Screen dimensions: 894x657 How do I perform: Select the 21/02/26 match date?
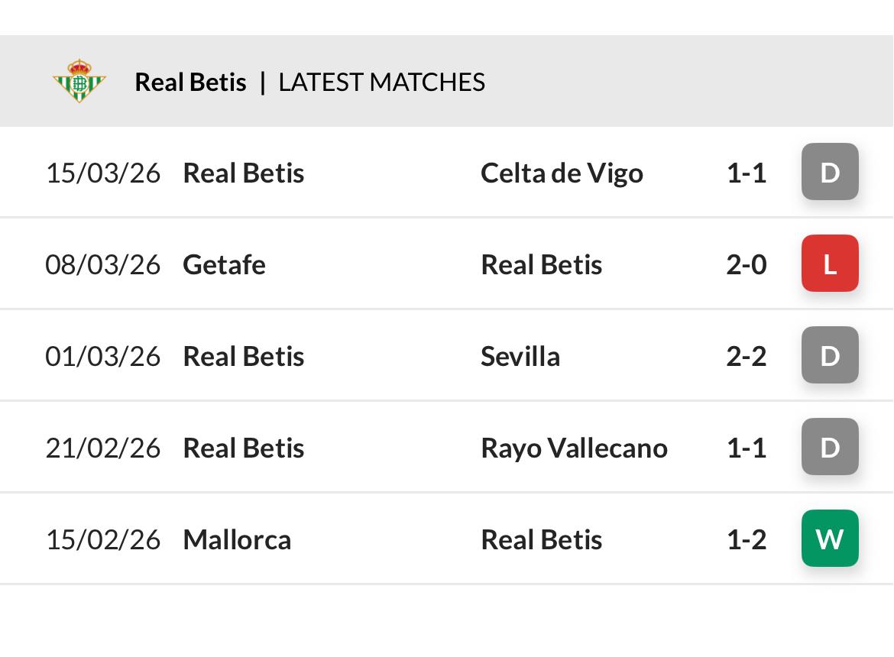(x=103, y=448)
